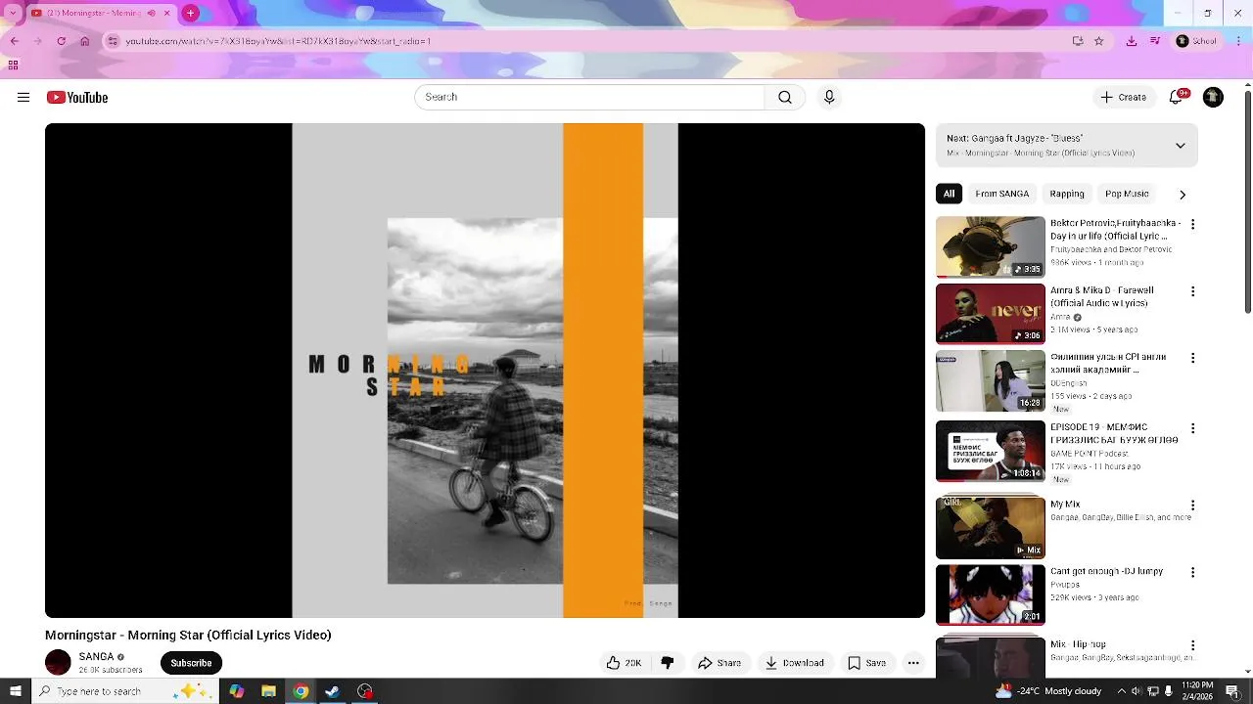Open the account avatar menu

coord(1213,97)
